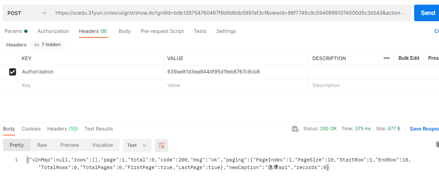This screenshot has width=439, height=179.
Task: Click the Time 375 ms label
Action: pyautogui.click(x=356, y=129)
